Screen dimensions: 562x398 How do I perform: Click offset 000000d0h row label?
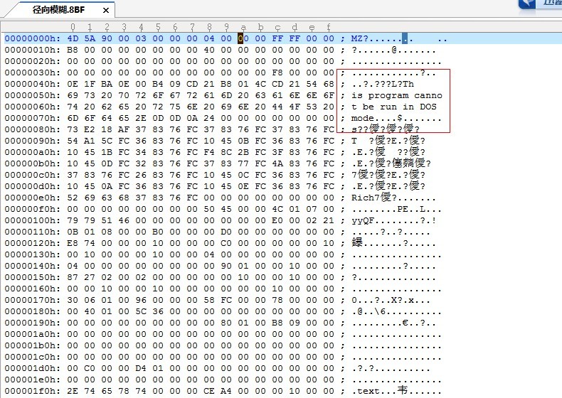(33, 187)
